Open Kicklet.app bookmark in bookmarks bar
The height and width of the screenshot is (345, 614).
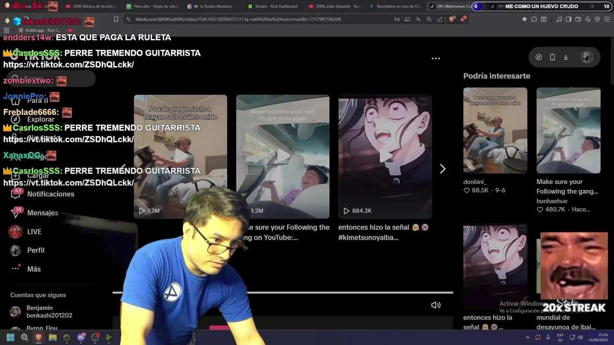coord(40,30)
